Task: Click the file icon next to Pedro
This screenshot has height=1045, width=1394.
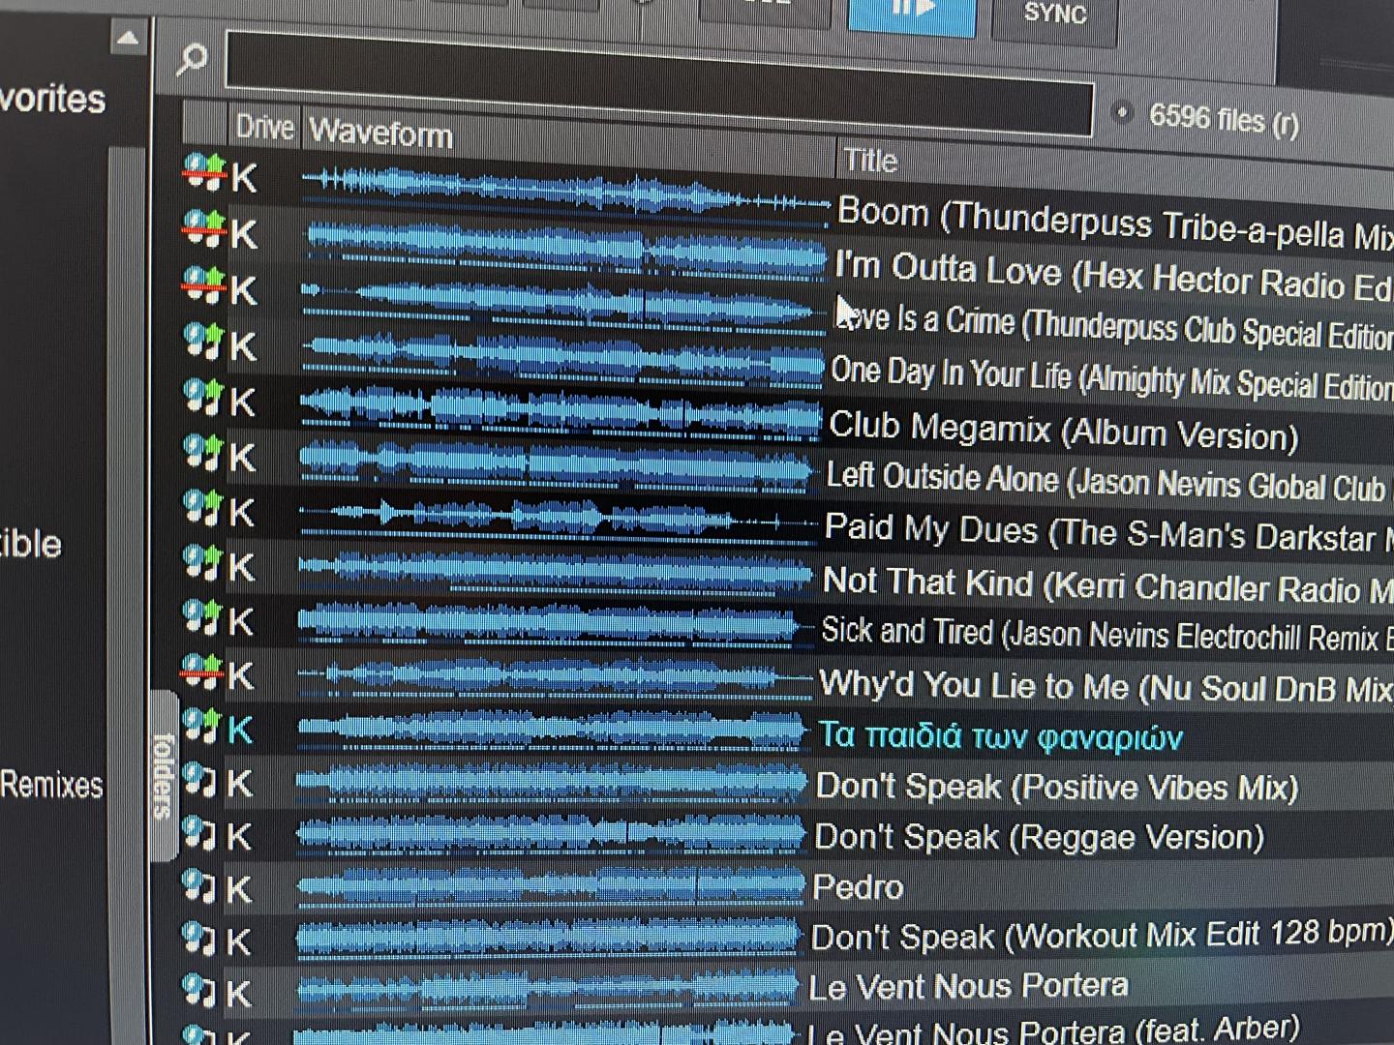Action: (200, 885)
